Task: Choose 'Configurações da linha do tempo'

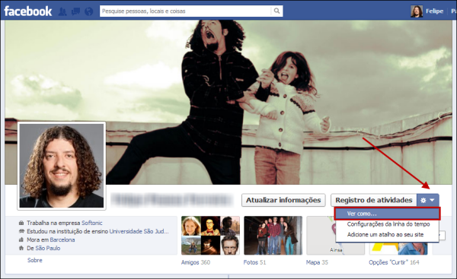Action: [388, 224]
